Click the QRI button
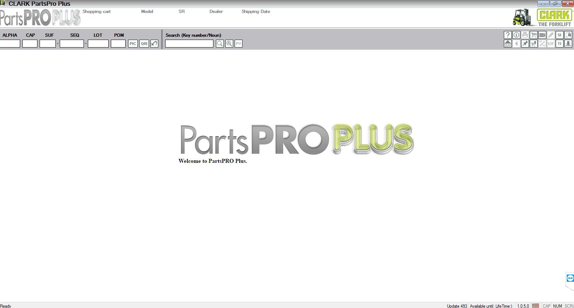Image resolution: width=574 pixels, height=308 pixels. 144,44
